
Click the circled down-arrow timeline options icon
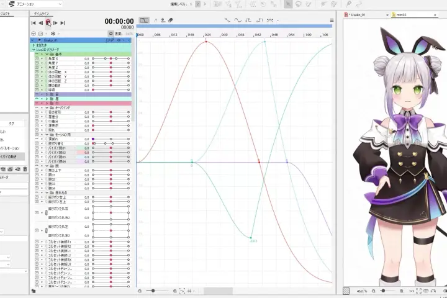click(x=34, y=34)
